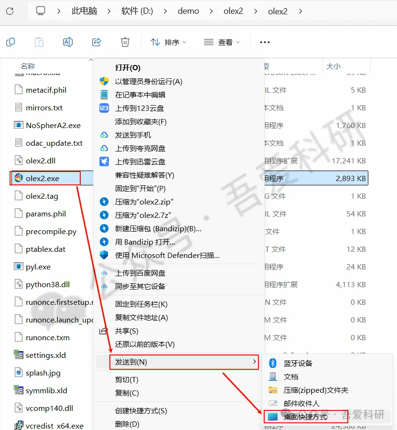397x430 pixels.
Task: Select the settings.xld file icon
Action: (18, 355)
